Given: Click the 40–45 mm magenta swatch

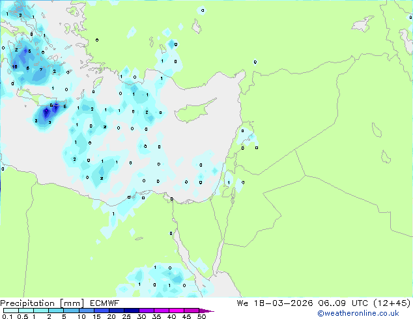Looking at the screenshot, I should 177,311.
